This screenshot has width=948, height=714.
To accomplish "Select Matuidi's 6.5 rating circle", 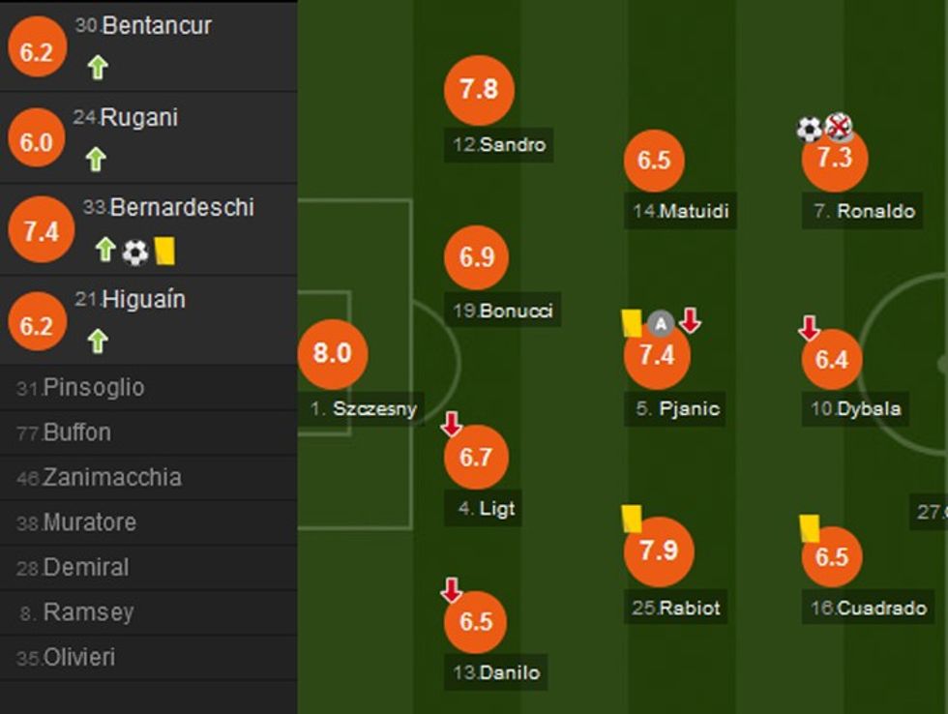I will pos(655,162).
